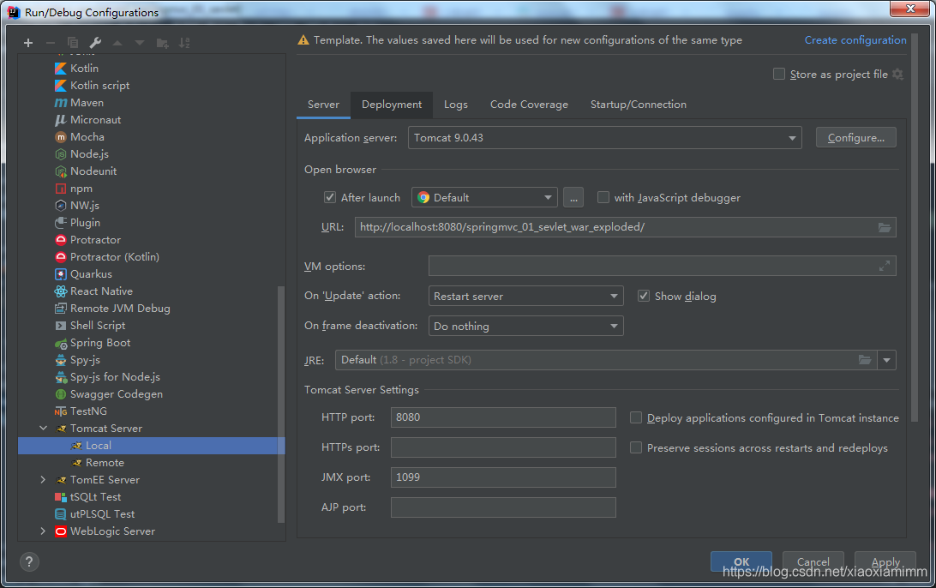936x588 pixels.
Task: Select the Micronaut template icon
Action: point(60,120)
